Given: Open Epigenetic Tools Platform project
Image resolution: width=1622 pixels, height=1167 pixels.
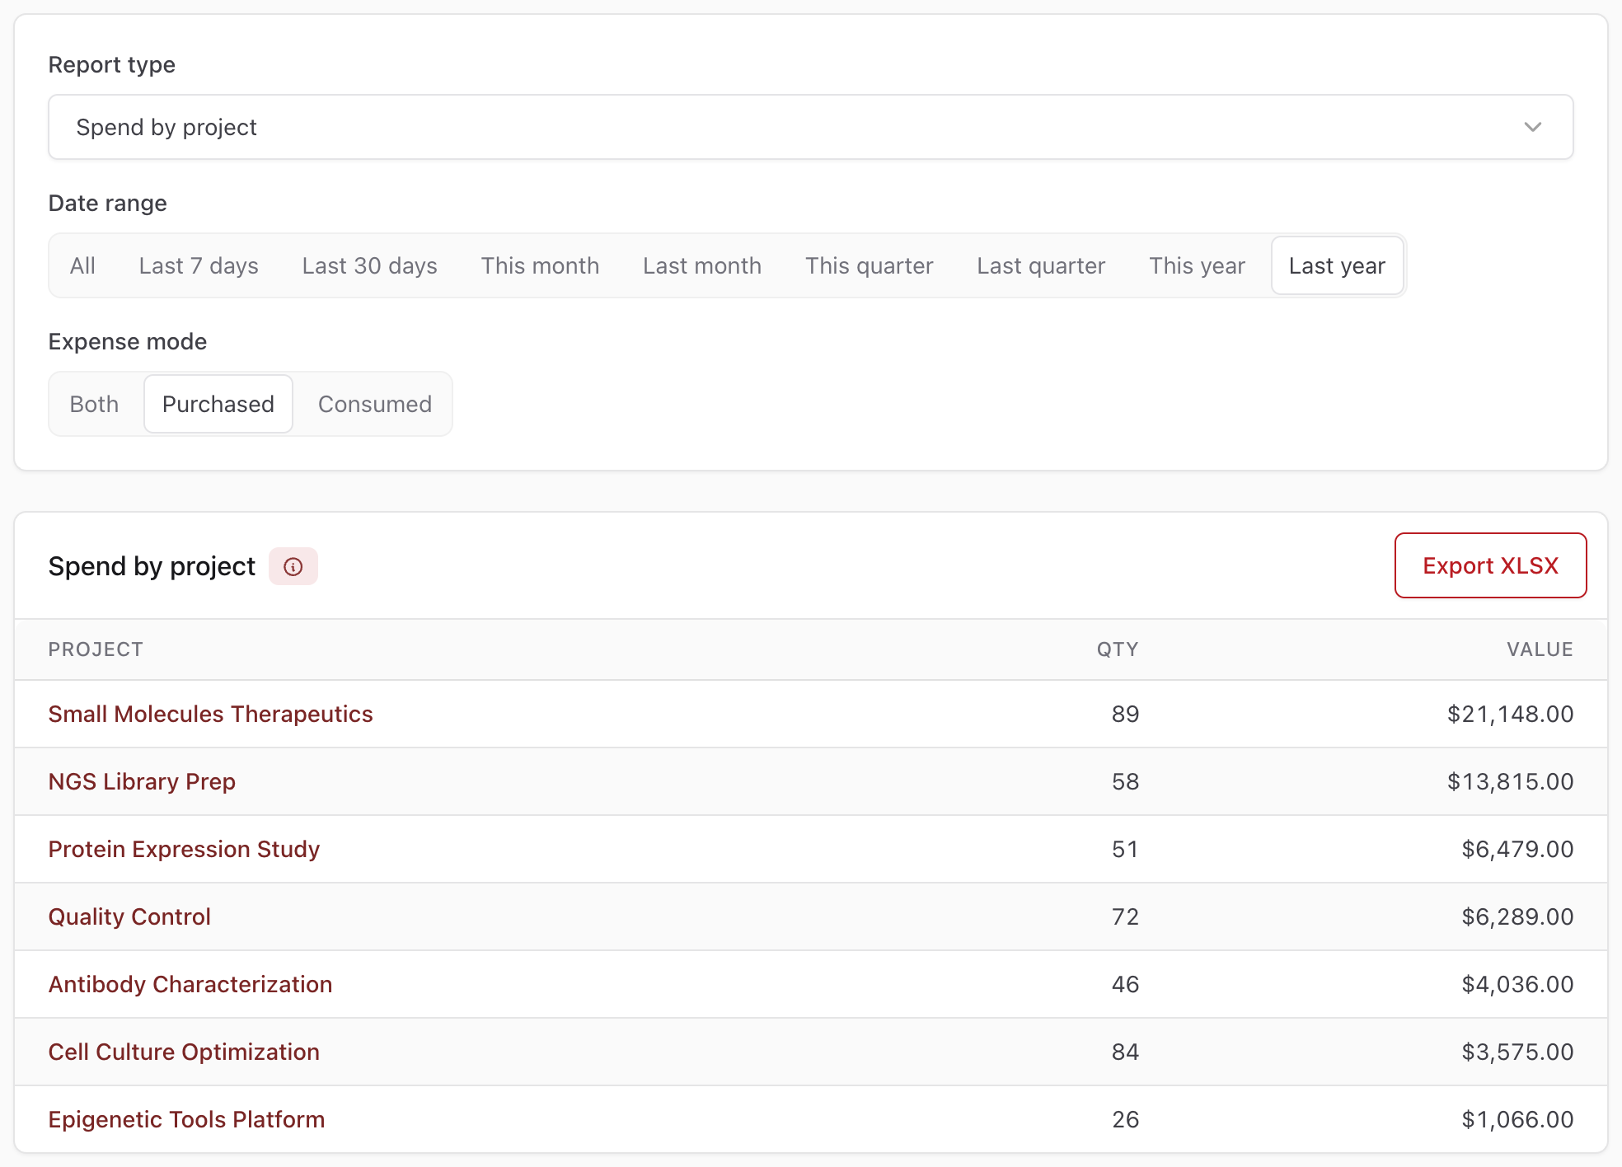Looking at the screenshot, I should click(186, 1119).
